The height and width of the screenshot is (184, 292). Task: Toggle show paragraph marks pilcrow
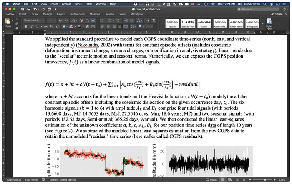tap(153, 20)
